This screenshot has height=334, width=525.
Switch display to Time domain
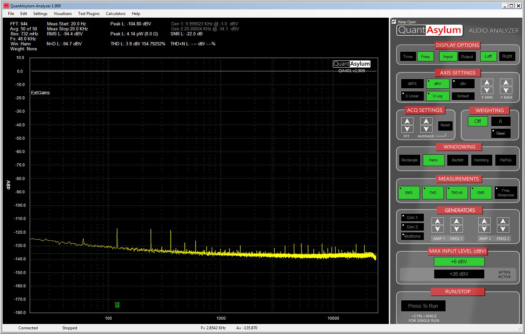(x=408, y=57)
